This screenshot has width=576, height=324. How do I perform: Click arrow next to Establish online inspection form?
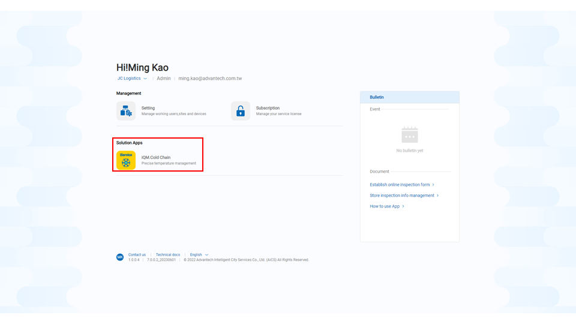(433, 185)
